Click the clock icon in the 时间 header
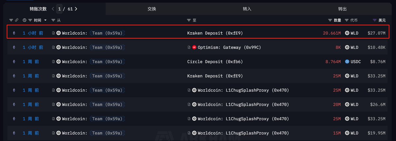The image size is (396, 141). tap(24, 20)
